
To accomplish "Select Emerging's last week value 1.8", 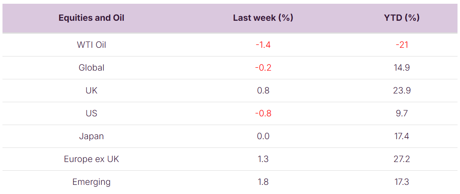I will click(x=263, y=182).
